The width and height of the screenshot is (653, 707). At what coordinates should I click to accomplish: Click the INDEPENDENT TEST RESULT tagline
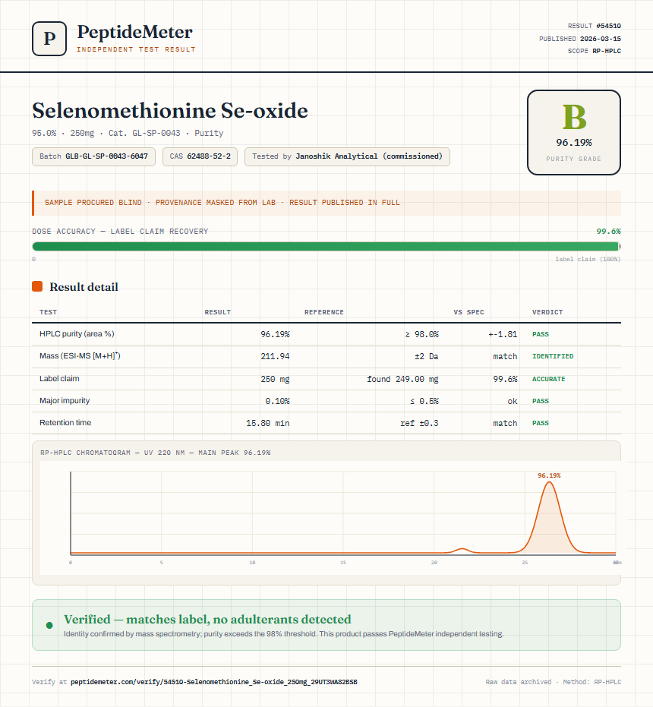pyautogui.click(x=136, y=49)
